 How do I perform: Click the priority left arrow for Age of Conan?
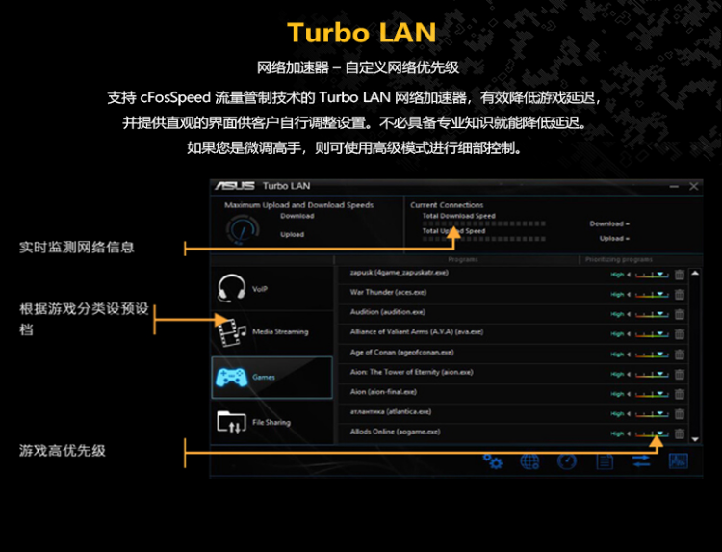click(x=629, y=355)
